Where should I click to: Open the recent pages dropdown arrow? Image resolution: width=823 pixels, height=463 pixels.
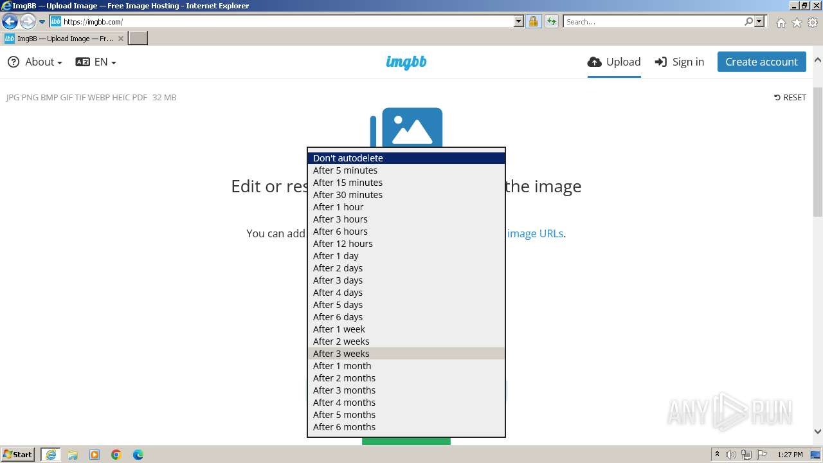coord(42,22)
